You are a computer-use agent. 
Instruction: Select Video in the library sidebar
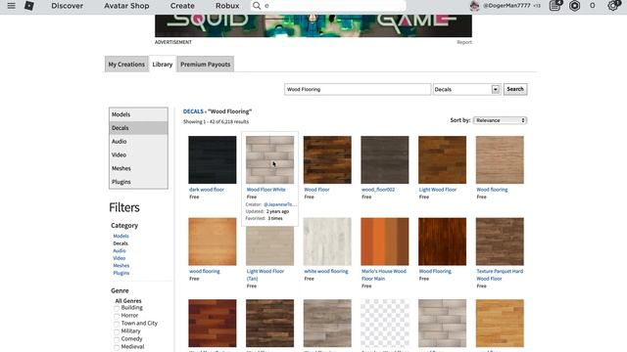[x=138, y=154]
